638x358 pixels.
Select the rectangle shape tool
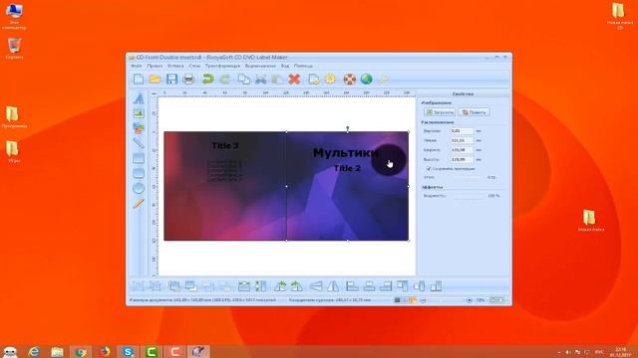(139, 158)
